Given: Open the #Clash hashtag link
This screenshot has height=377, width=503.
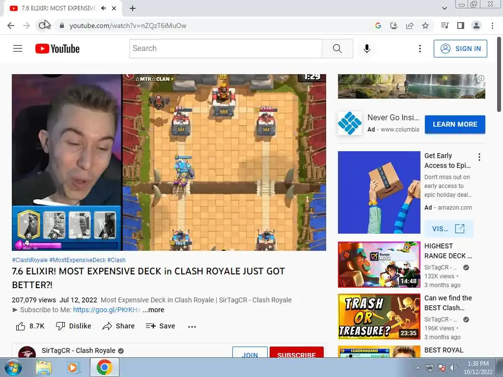Looking at the screenshot, I should (x=116, y=260).
